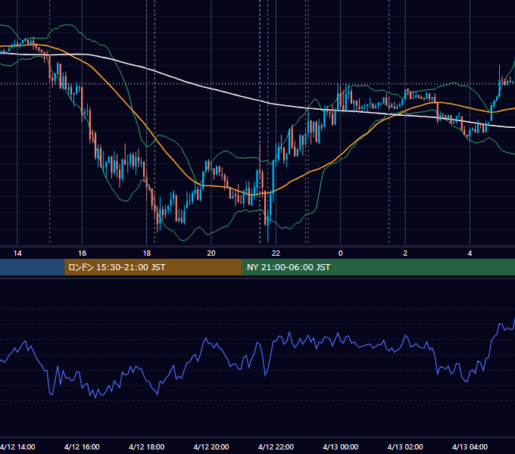Click hour label 18 on time axis
The height and width of the screenshot is (454, 515).
[x=146, y=253]
